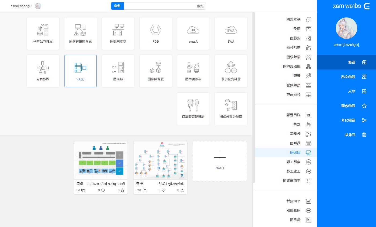The width and height of the screenshot is (376, 227).
Task: Click the University LDAP title text
Action: [x=171, y=184]
